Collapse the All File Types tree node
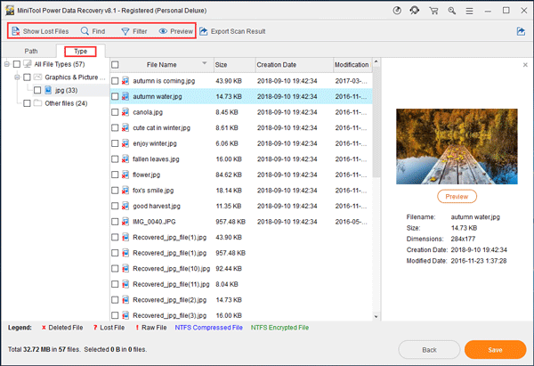This screenshot has height=366, width=534. coord(7,65)
